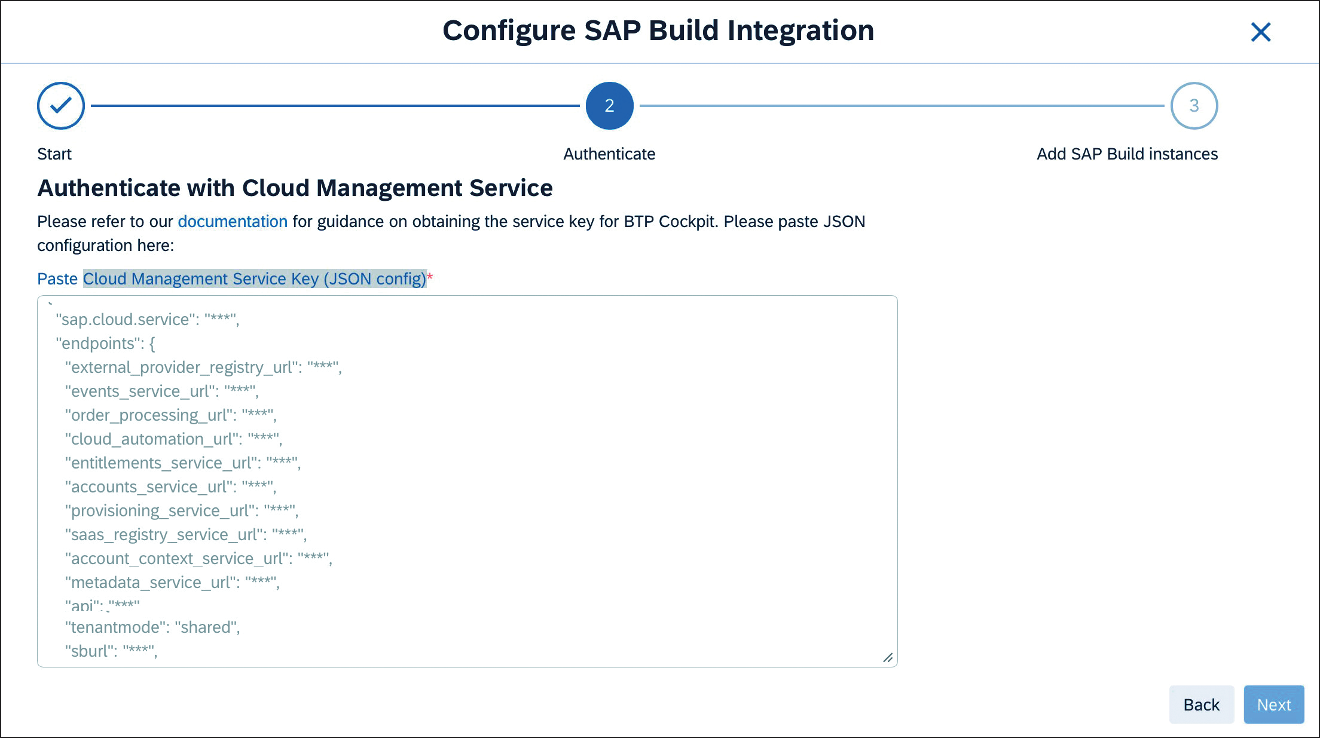Click the "sburl" line in the JSON
The image size is (1320, 738).
coord(111,651)
